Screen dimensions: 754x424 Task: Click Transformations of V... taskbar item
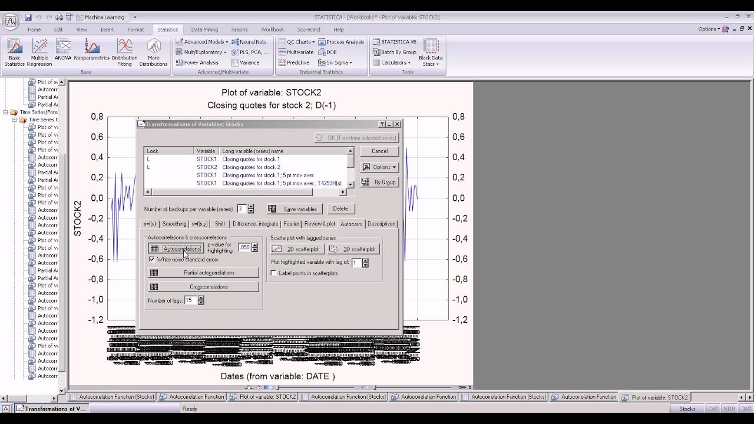(51, 409)
